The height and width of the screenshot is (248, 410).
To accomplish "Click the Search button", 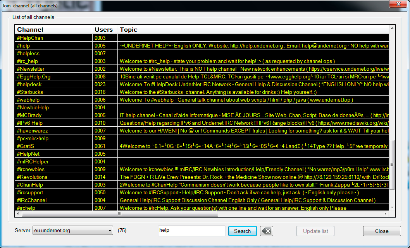I will tap(242, 231).
